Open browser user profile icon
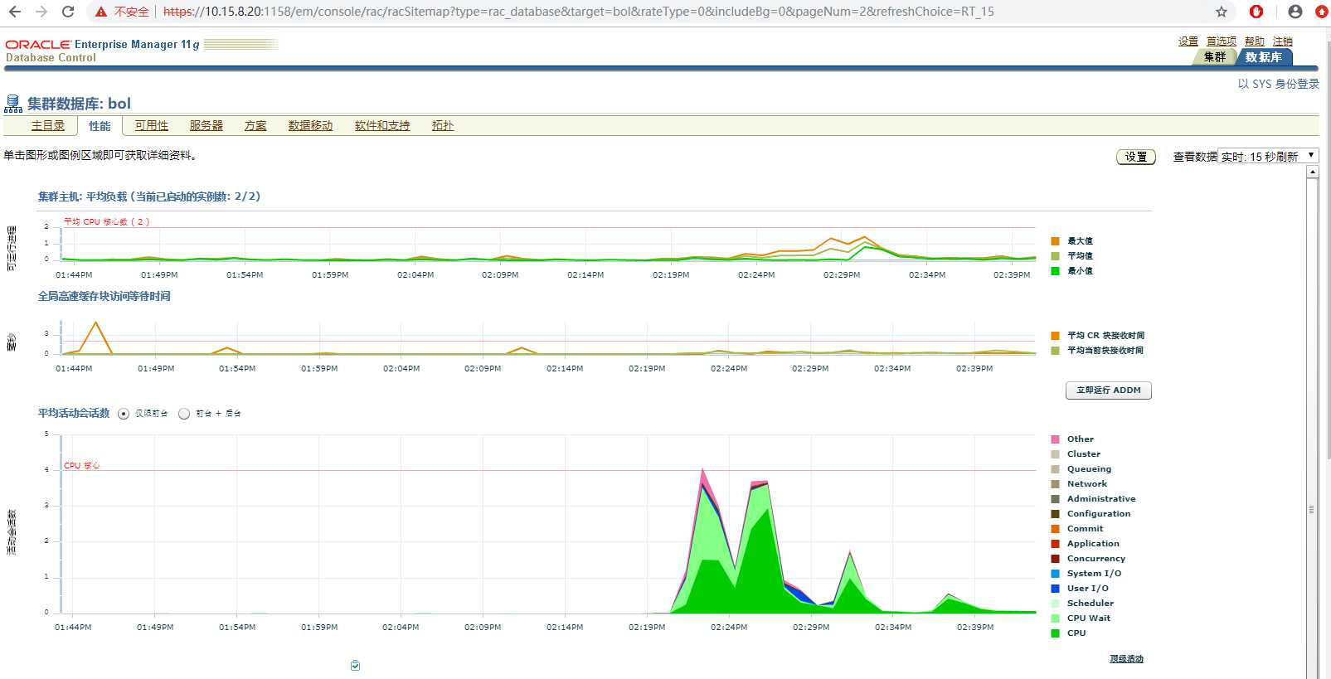Image resolution: width=1331 pixels, height=679 pixels. click(x=1295, y=12)
